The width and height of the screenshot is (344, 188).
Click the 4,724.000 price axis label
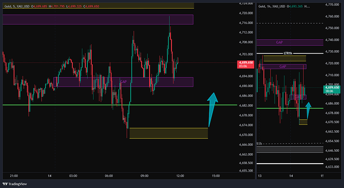click(246, 3)
